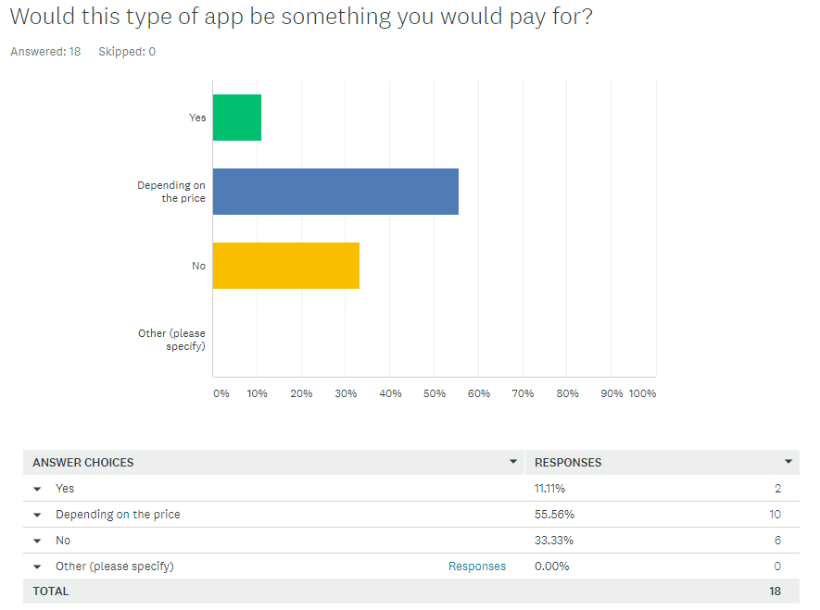Click the question title heading
Image resolution: width=820 pixels, height=610 pixels.
(x=300, y=17)
